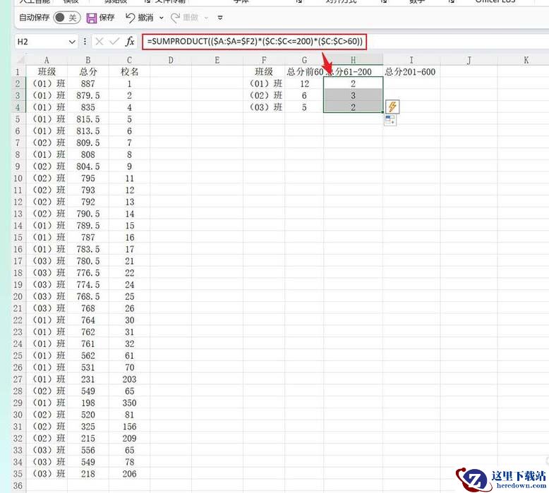Select column J header
The height and width of the screenshot is (493, 549).
tap(469, 60)
